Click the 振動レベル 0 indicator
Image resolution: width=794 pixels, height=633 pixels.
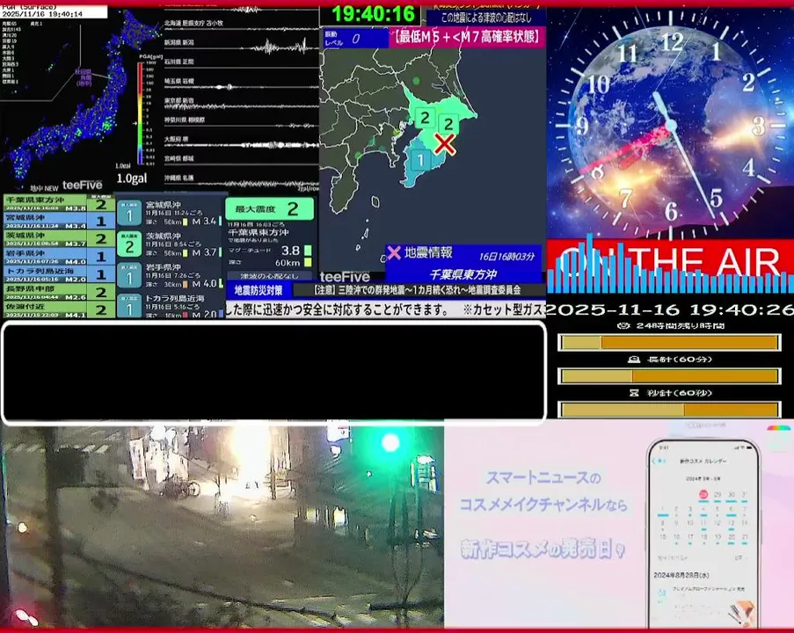(x=355, y=38)
